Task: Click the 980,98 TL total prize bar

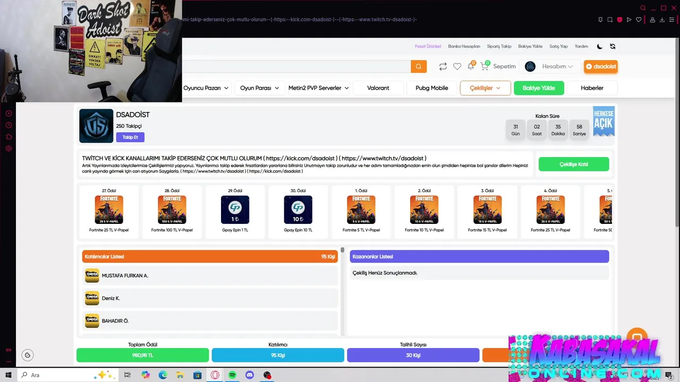Action: point(142,355)
